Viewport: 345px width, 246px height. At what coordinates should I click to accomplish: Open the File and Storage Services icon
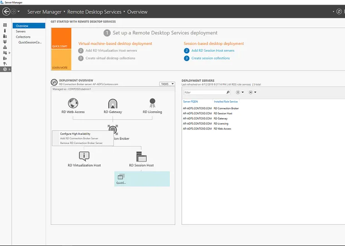(5, 53)
